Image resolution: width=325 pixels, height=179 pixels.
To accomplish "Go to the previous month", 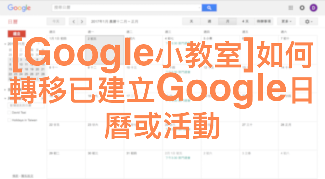I will point(73,21).
